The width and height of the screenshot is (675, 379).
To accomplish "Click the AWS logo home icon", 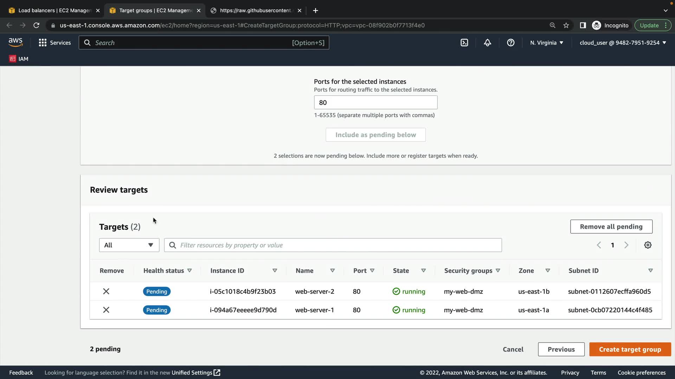I will pos(15,42).
